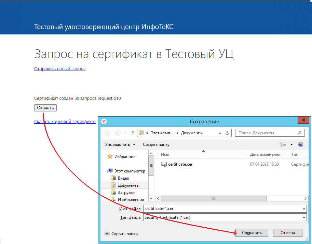Select the Видео folder in the tree
The image size is (312, 244).
point(123,178)
